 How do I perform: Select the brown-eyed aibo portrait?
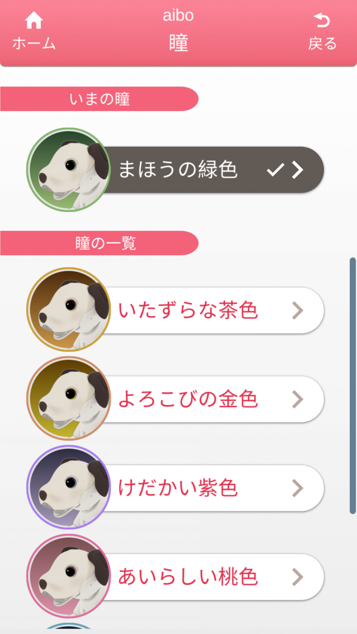[x=68, y=309]
